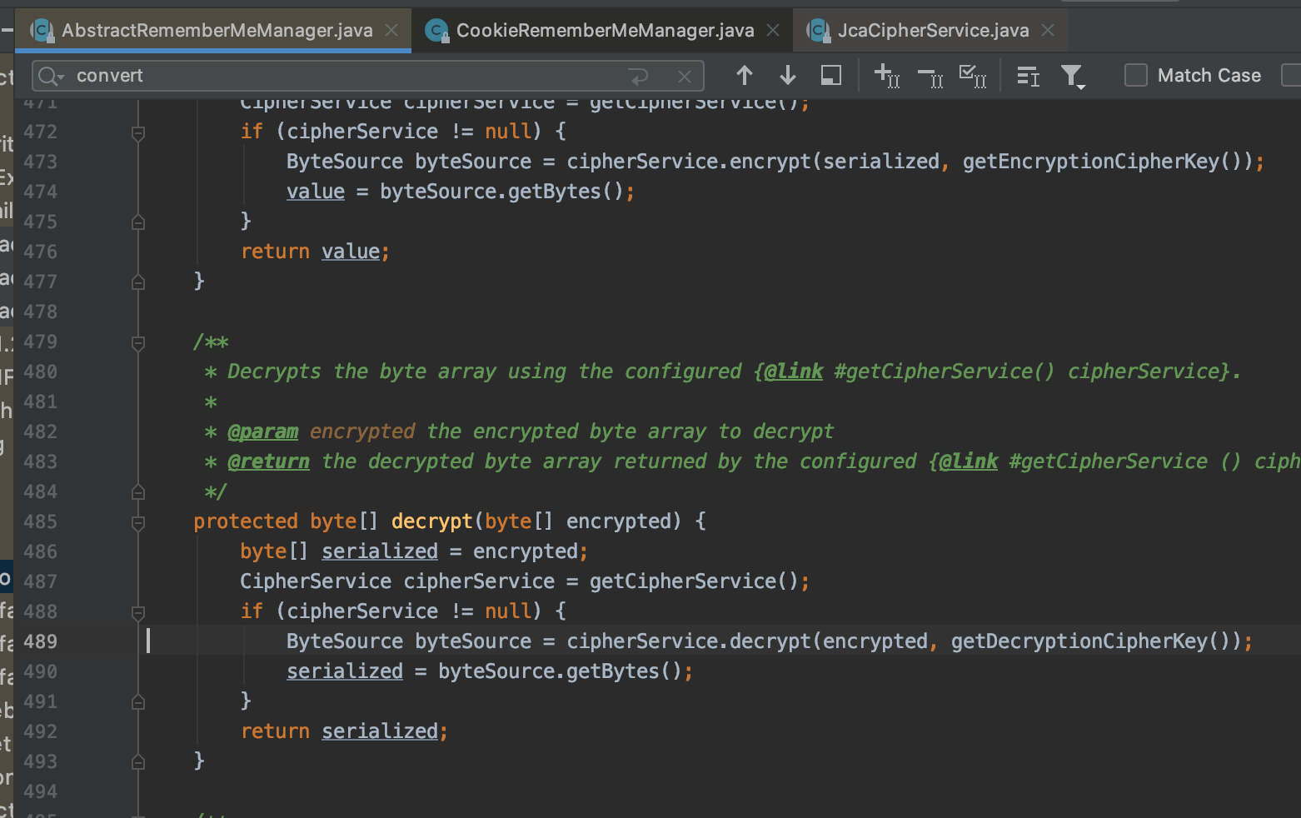
Task: Click 'cipherService.encrypt' call on line 473
Action: [x=689, y=162]
